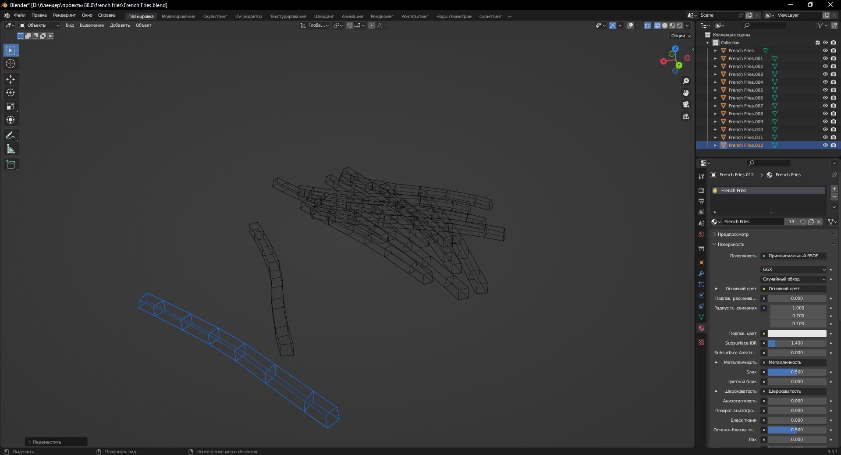The width and height of the screenshot is (841, 455).
Task: Click the white 'Подпов. цвет' color swatch
Action: [x=797, y=334]
